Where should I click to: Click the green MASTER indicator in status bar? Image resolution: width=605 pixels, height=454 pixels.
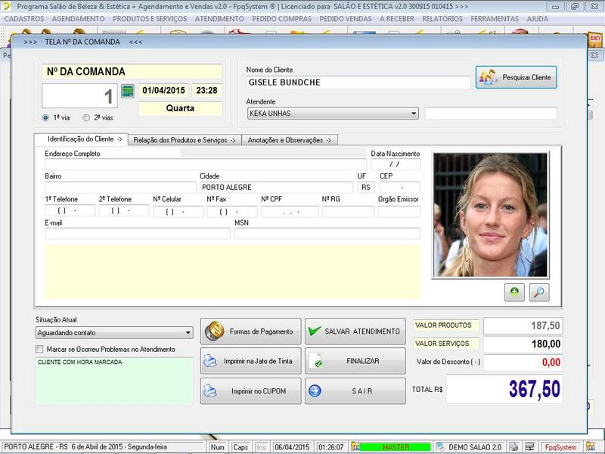395,447
